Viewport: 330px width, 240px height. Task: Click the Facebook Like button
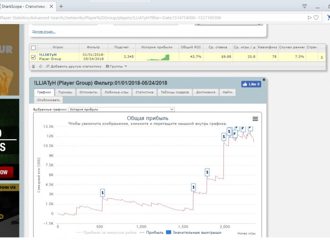(x=251, y=84)
